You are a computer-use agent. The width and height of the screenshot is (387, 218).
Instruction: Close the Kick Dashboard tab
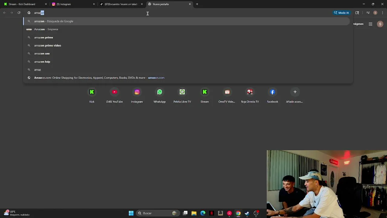[x=46, y=4]
